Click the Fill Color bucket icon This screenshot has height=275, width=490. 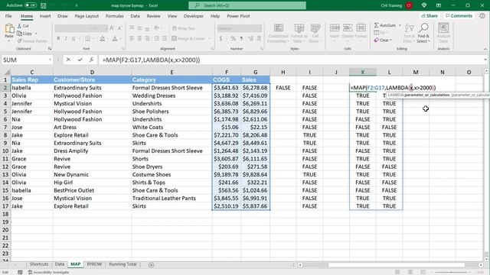click(102, 38)
